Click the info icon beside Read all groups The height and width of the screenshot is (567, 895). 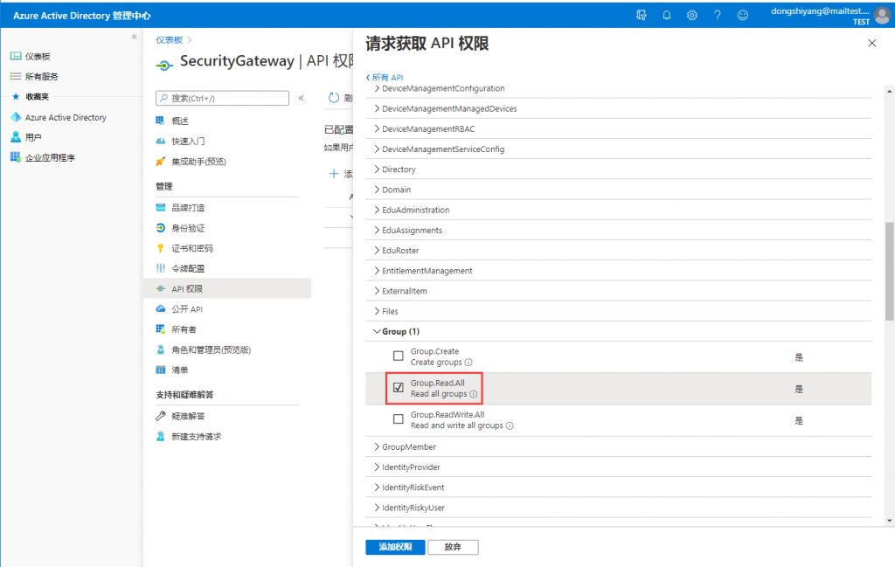pyautogui.click(x=474, y=394)
